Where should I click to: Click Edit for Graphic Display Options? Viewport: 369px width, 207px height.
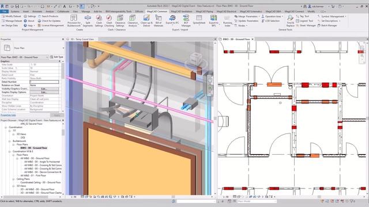tap(44, 92)
